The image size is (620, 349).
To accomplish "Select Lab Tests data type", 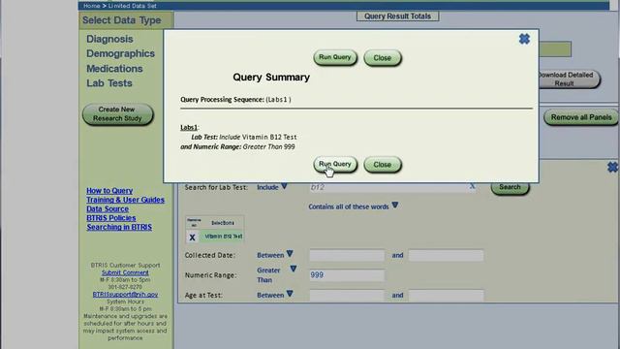I will 109,83.
